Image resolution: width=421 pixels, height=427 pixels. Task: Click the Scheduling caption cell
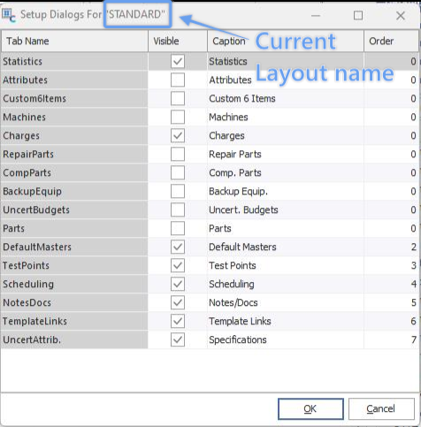tap(286, 284)
